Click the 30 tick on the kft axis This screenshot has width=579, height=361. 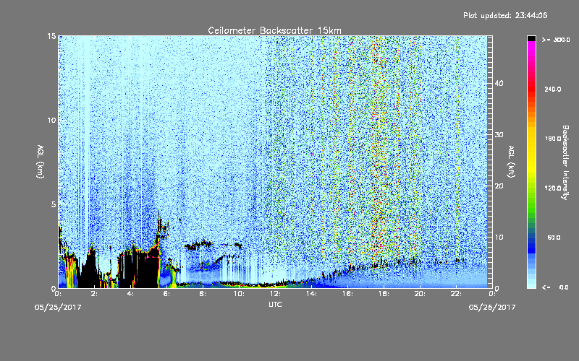point(499,134)
